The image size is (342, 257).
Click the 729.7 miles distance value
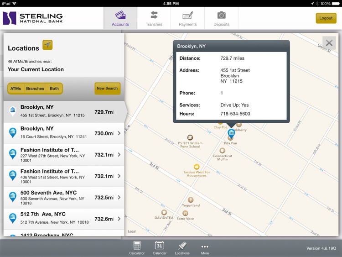pos(232,58)
